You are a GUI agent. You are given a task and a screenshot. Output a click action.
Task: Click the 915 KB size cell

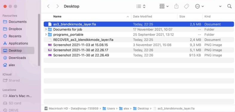pyautogui.click(x=195, y=55)
